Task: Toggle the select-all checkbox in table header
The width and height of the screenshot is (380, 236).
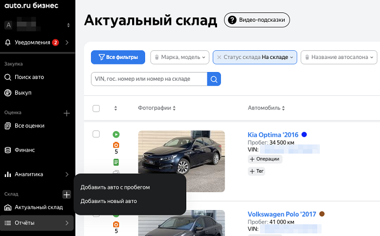Action: (x=96, y=108)
